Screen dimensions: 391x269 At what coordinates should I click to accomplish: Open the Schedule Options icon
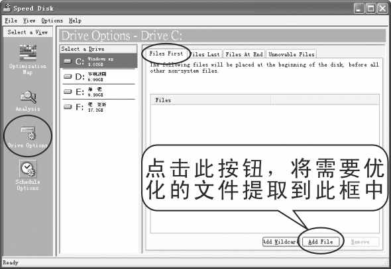[x=28, y=169]
